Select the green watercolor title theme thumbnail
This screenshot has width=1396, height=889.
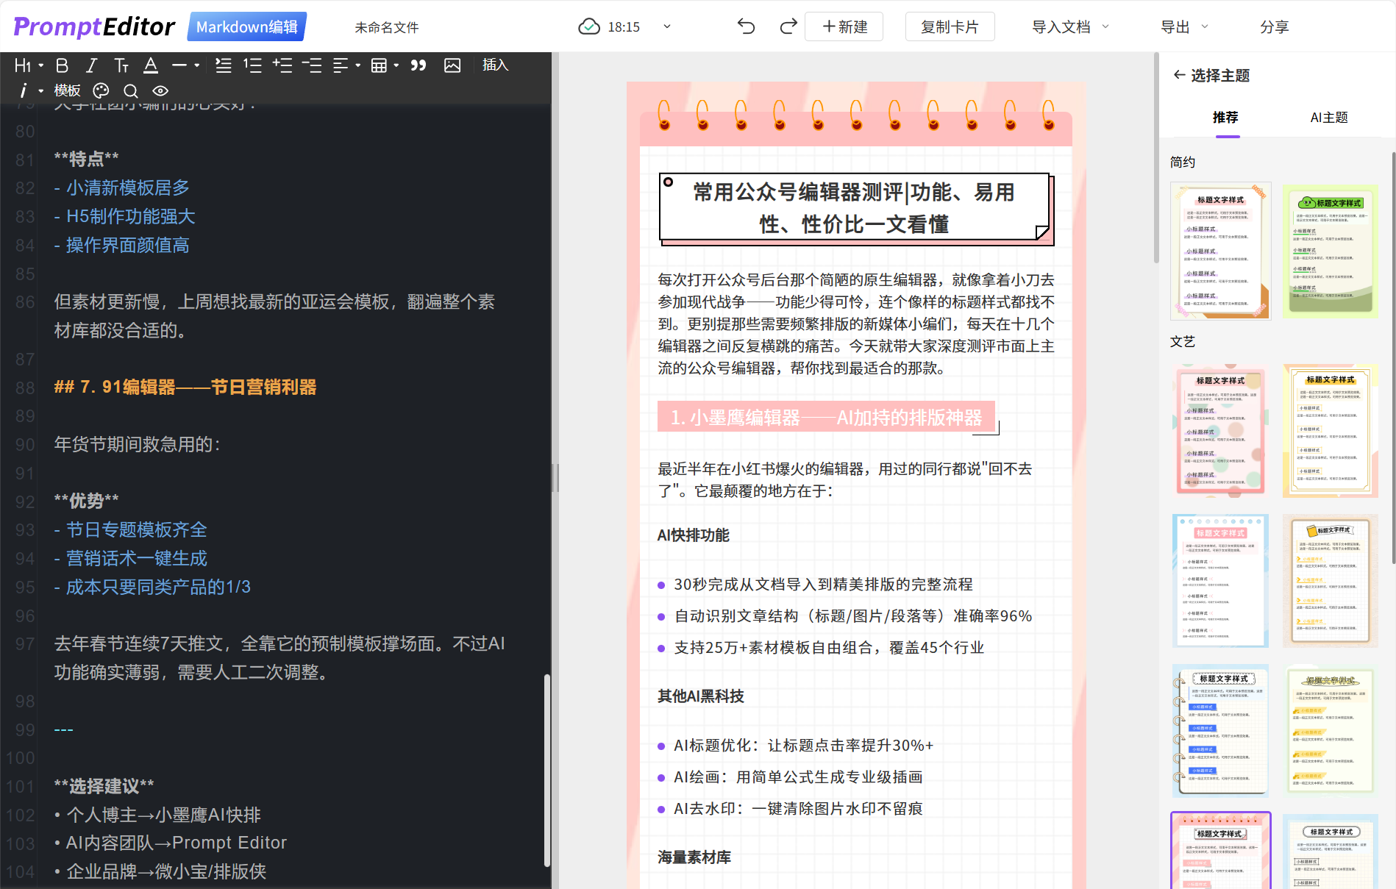point(1330,731)
